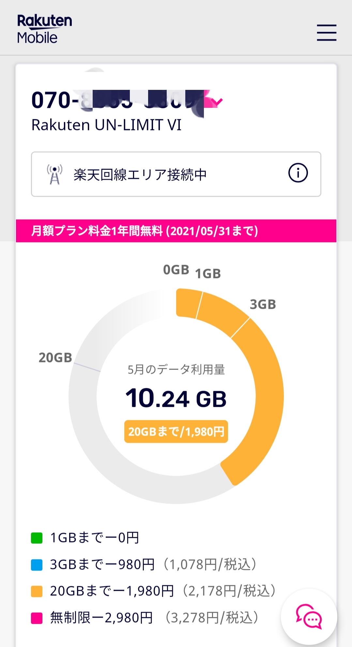The height and width of the screenshot is (647, 352).
Task: Tap the 20GB marker on the ring
Action: 55,358
